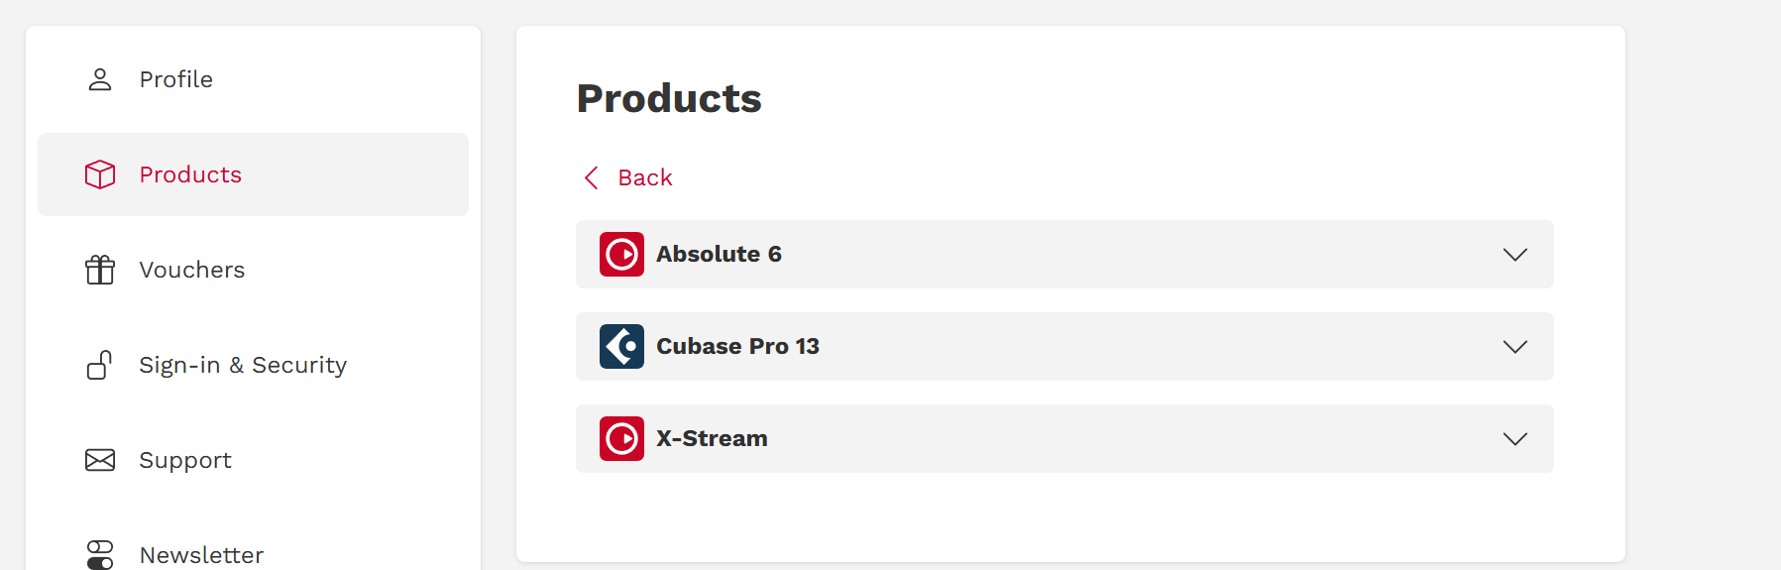Click the Absolute 6 product icon

point(621,255)
